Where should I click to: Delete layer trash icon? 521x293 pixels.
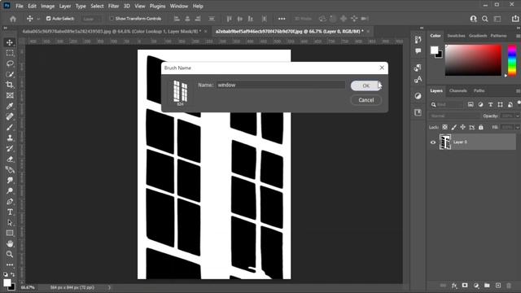509,286
